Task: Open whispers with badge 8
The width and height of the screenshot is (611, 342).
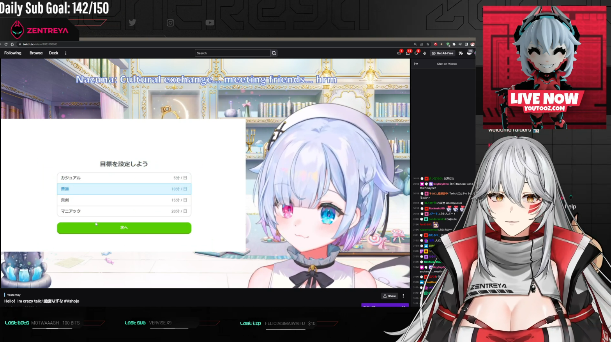Action: (417, 53)
